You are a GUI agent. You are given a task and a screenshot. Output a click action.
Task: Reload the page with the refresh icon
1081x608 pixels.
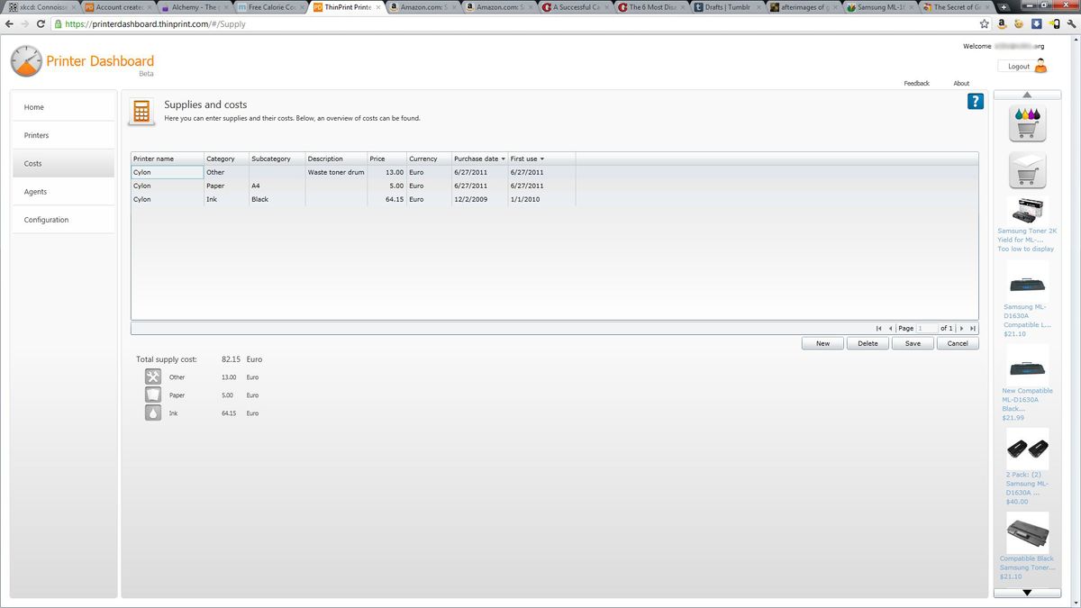click(39, 24)
